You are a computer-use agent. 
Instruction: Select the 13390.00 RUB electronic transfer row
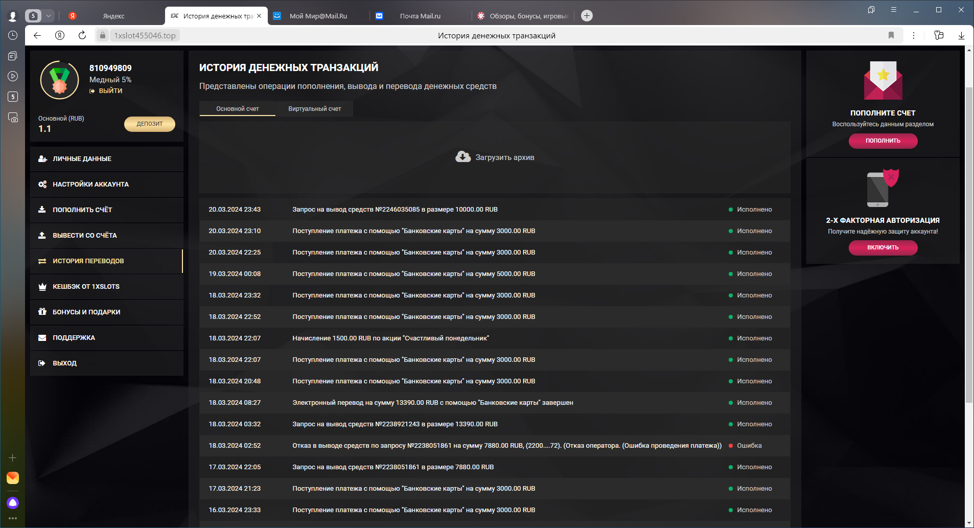click(x=495, y=403)
